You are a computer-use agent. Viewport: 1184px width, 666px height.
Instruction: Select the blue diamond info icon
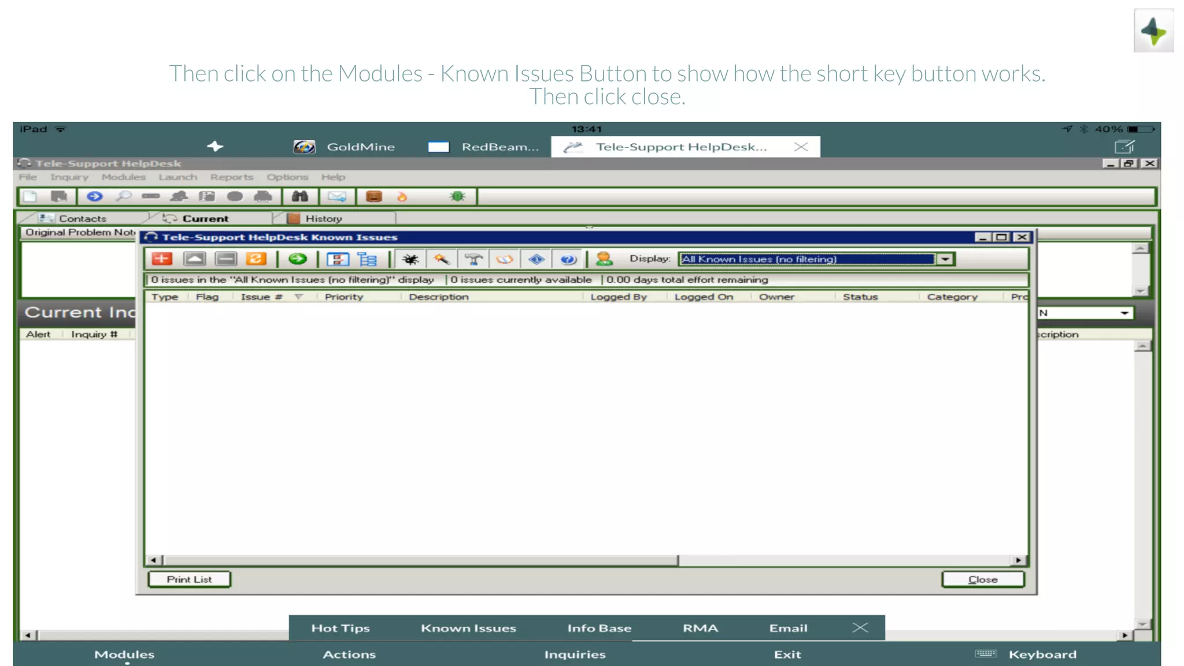[x=536, y=259]
